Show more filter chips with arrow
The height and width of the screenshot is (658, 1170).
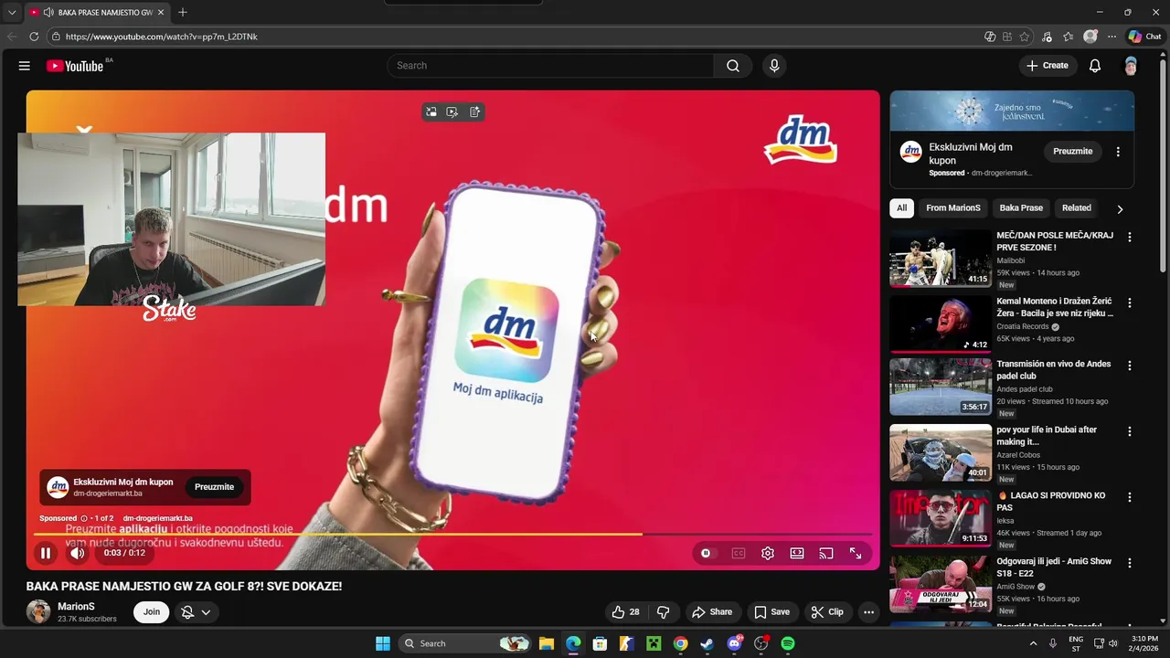pyautogui.click(x=1120, y=208)
